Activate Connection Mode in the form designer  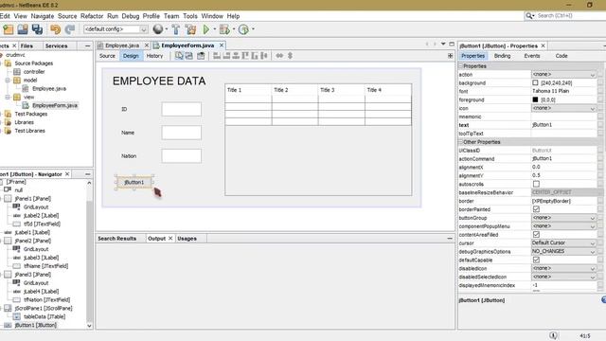tap(189, 56)
